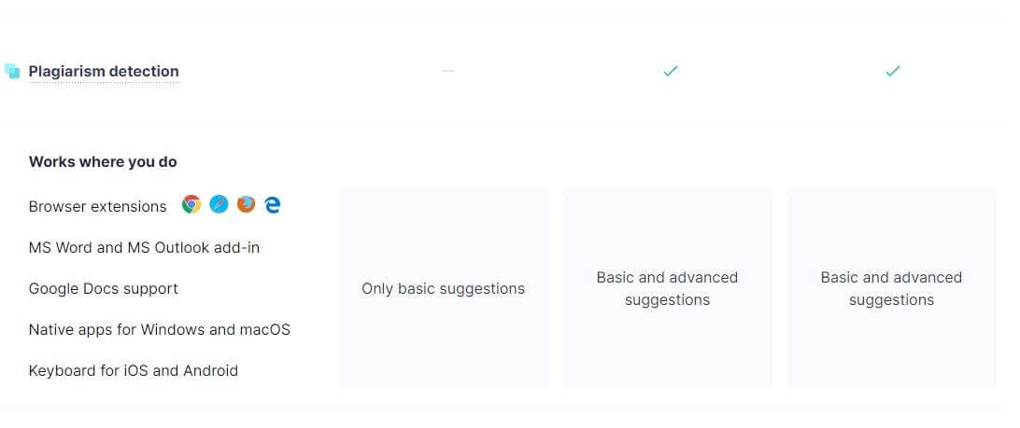Click the Works where you do heading
The width and height of the screenshot is (1020, 428).
[103, 161]
